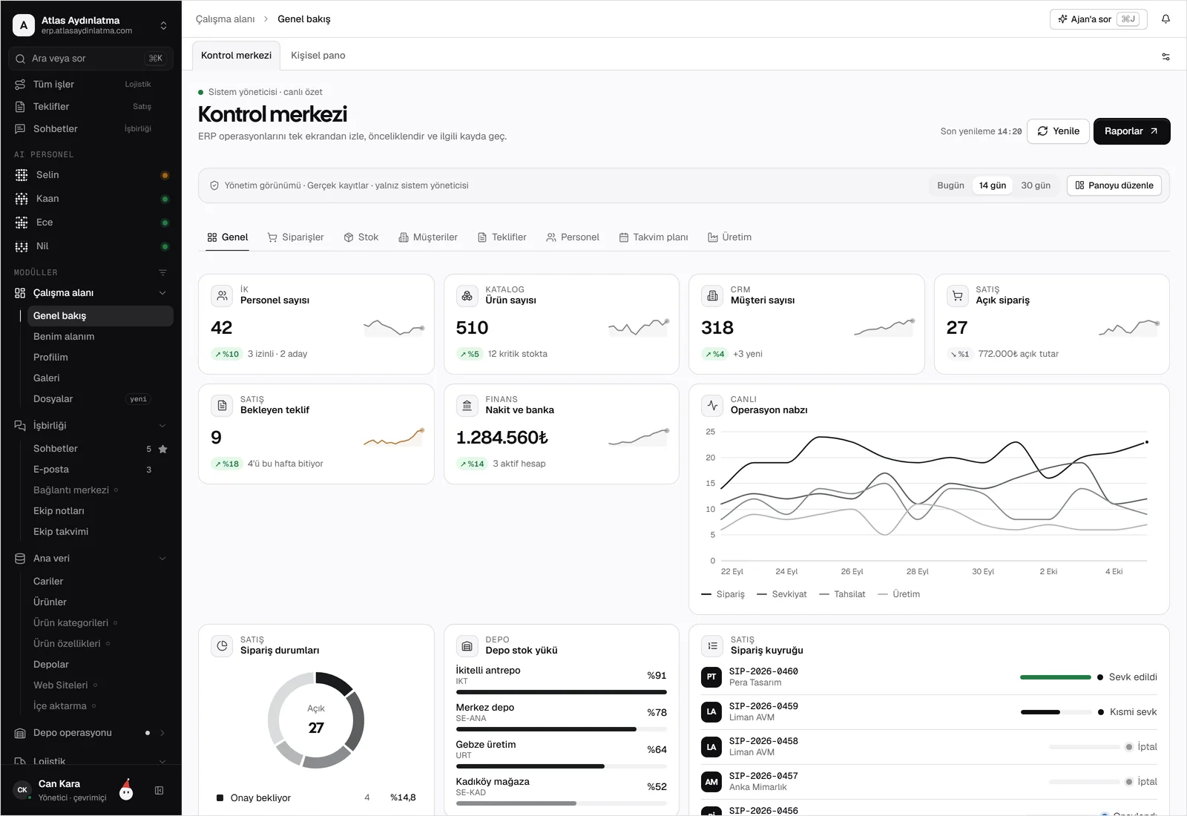
Task: Click the Yenile button
Action: point(1058,131)
